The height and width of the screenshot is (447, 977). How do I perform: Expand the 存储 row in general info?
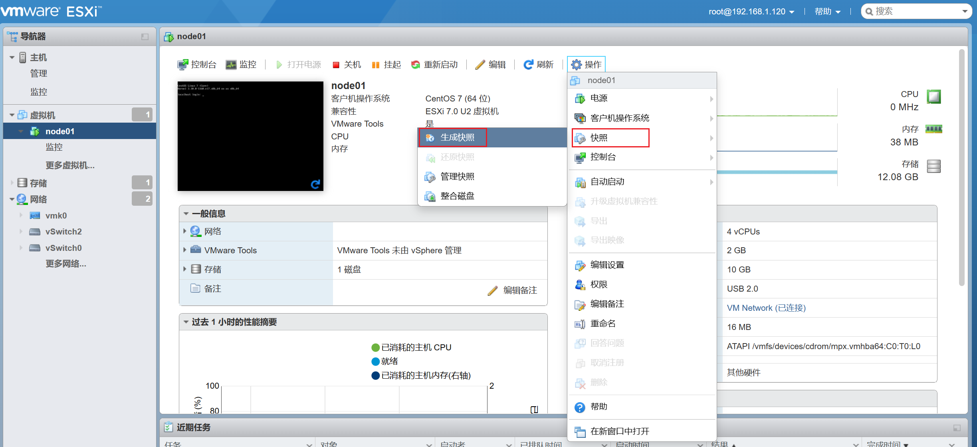pos(185,269)
